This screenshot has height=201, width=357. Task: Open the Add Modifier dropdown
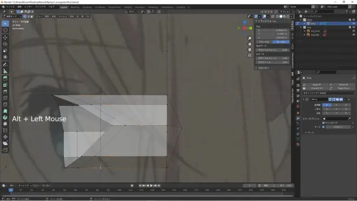(x=328, y=93)
